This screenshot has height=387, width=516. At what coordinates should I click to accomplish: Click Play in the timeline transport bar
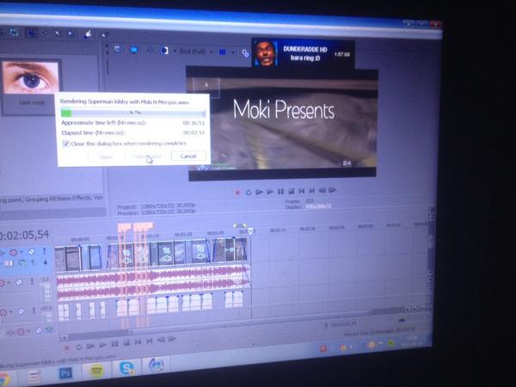(x=102, y=345)
